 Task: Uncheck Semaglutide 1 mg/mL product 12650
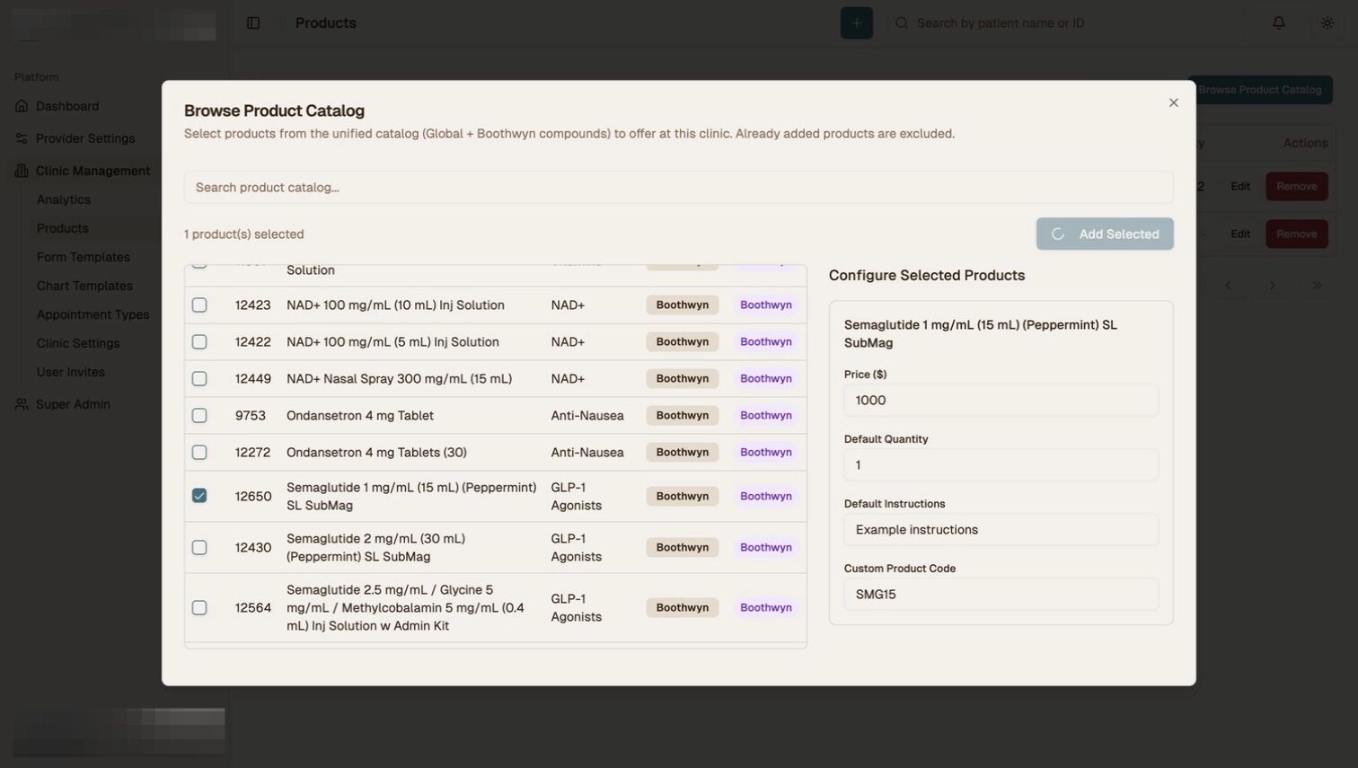(199, 496)
